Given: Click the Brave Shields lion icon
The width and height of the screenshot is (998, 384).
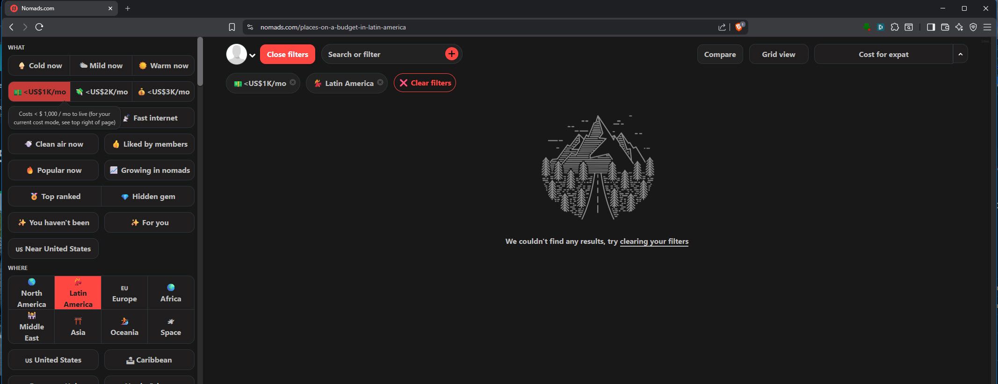Looking at the screenshot, I should (x=739, y=27).
